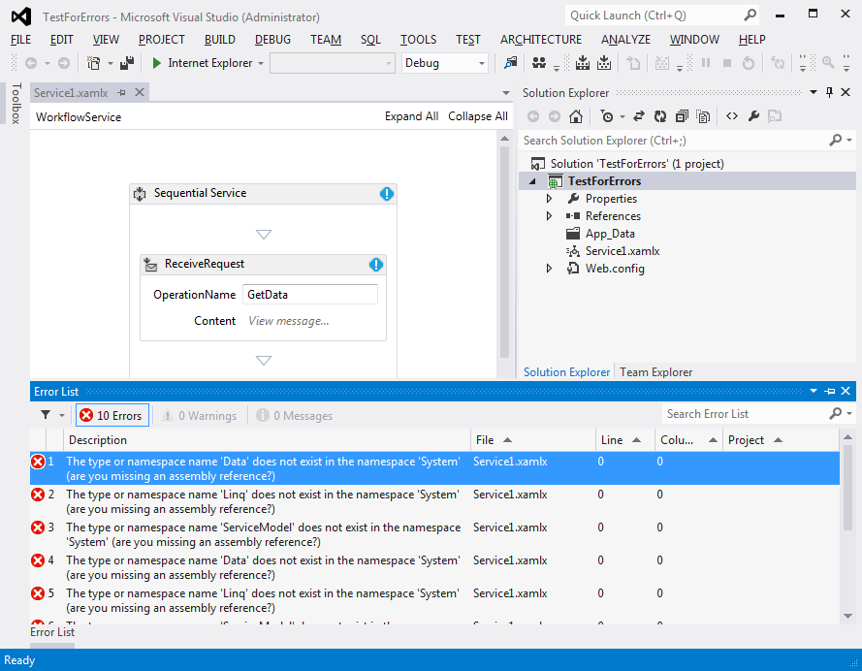The height and width of the screenshot is (671, 862).
Task: Click Expand All in workflow designer
Action: point(411,116)
